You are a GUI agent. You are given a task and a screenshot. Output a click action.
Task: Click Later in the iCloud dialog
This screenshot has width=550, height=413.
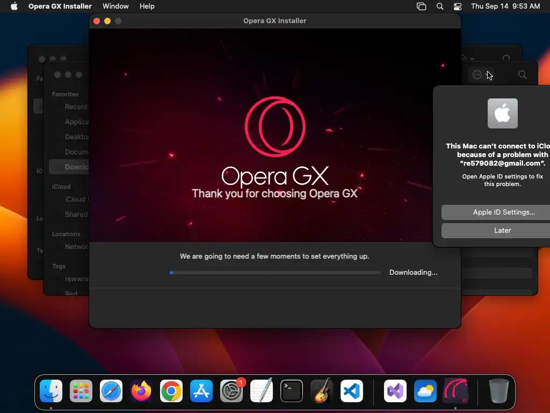point(496,230)
